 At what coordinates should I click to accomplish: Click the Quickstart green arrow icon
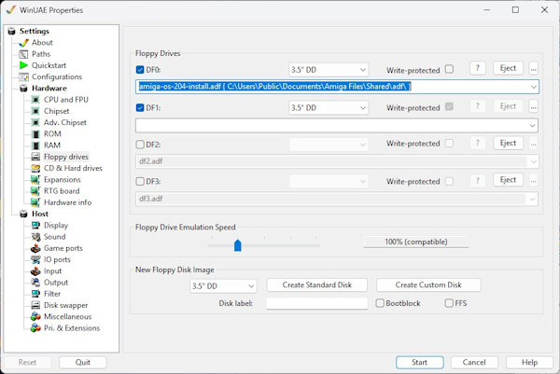click(23, 65)
